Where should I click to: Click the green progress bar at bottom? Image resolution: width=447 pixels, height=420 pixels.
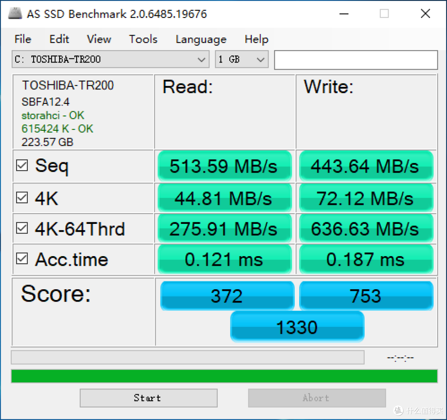point(223,376)
